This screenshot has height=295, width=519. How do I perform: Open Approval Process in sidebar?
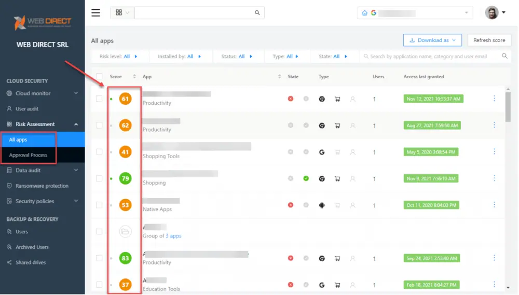(28, 155)
